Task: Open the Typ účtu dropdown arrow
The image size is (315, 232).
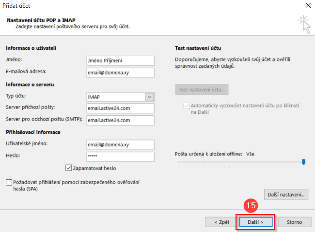Action: point(150,96)
